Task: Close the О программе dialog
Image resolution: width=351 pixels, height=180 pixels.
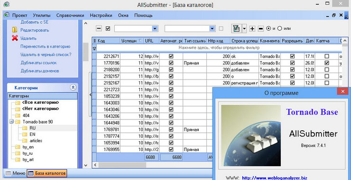Action: (x=342, y=91)
